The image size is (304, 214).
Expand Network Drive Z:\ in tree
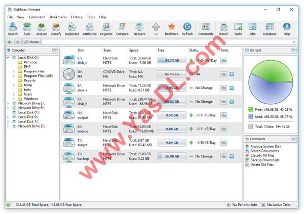coord(8,126)
